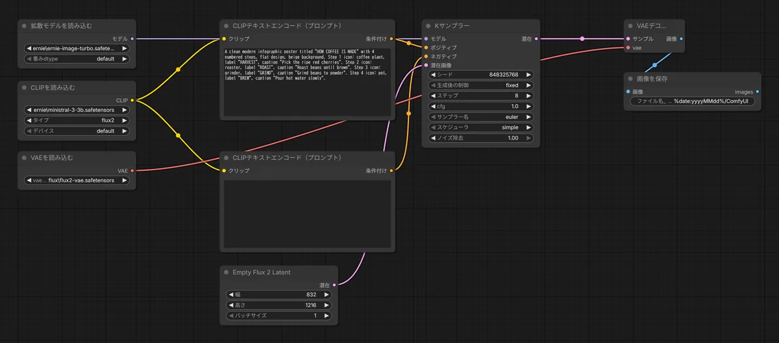Collapse the VAEを読み込む node via its title dot

(24, 158)
